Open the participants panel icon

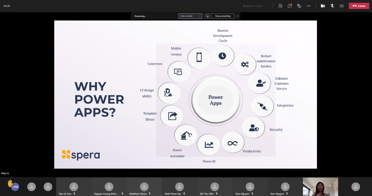point(280,6)
